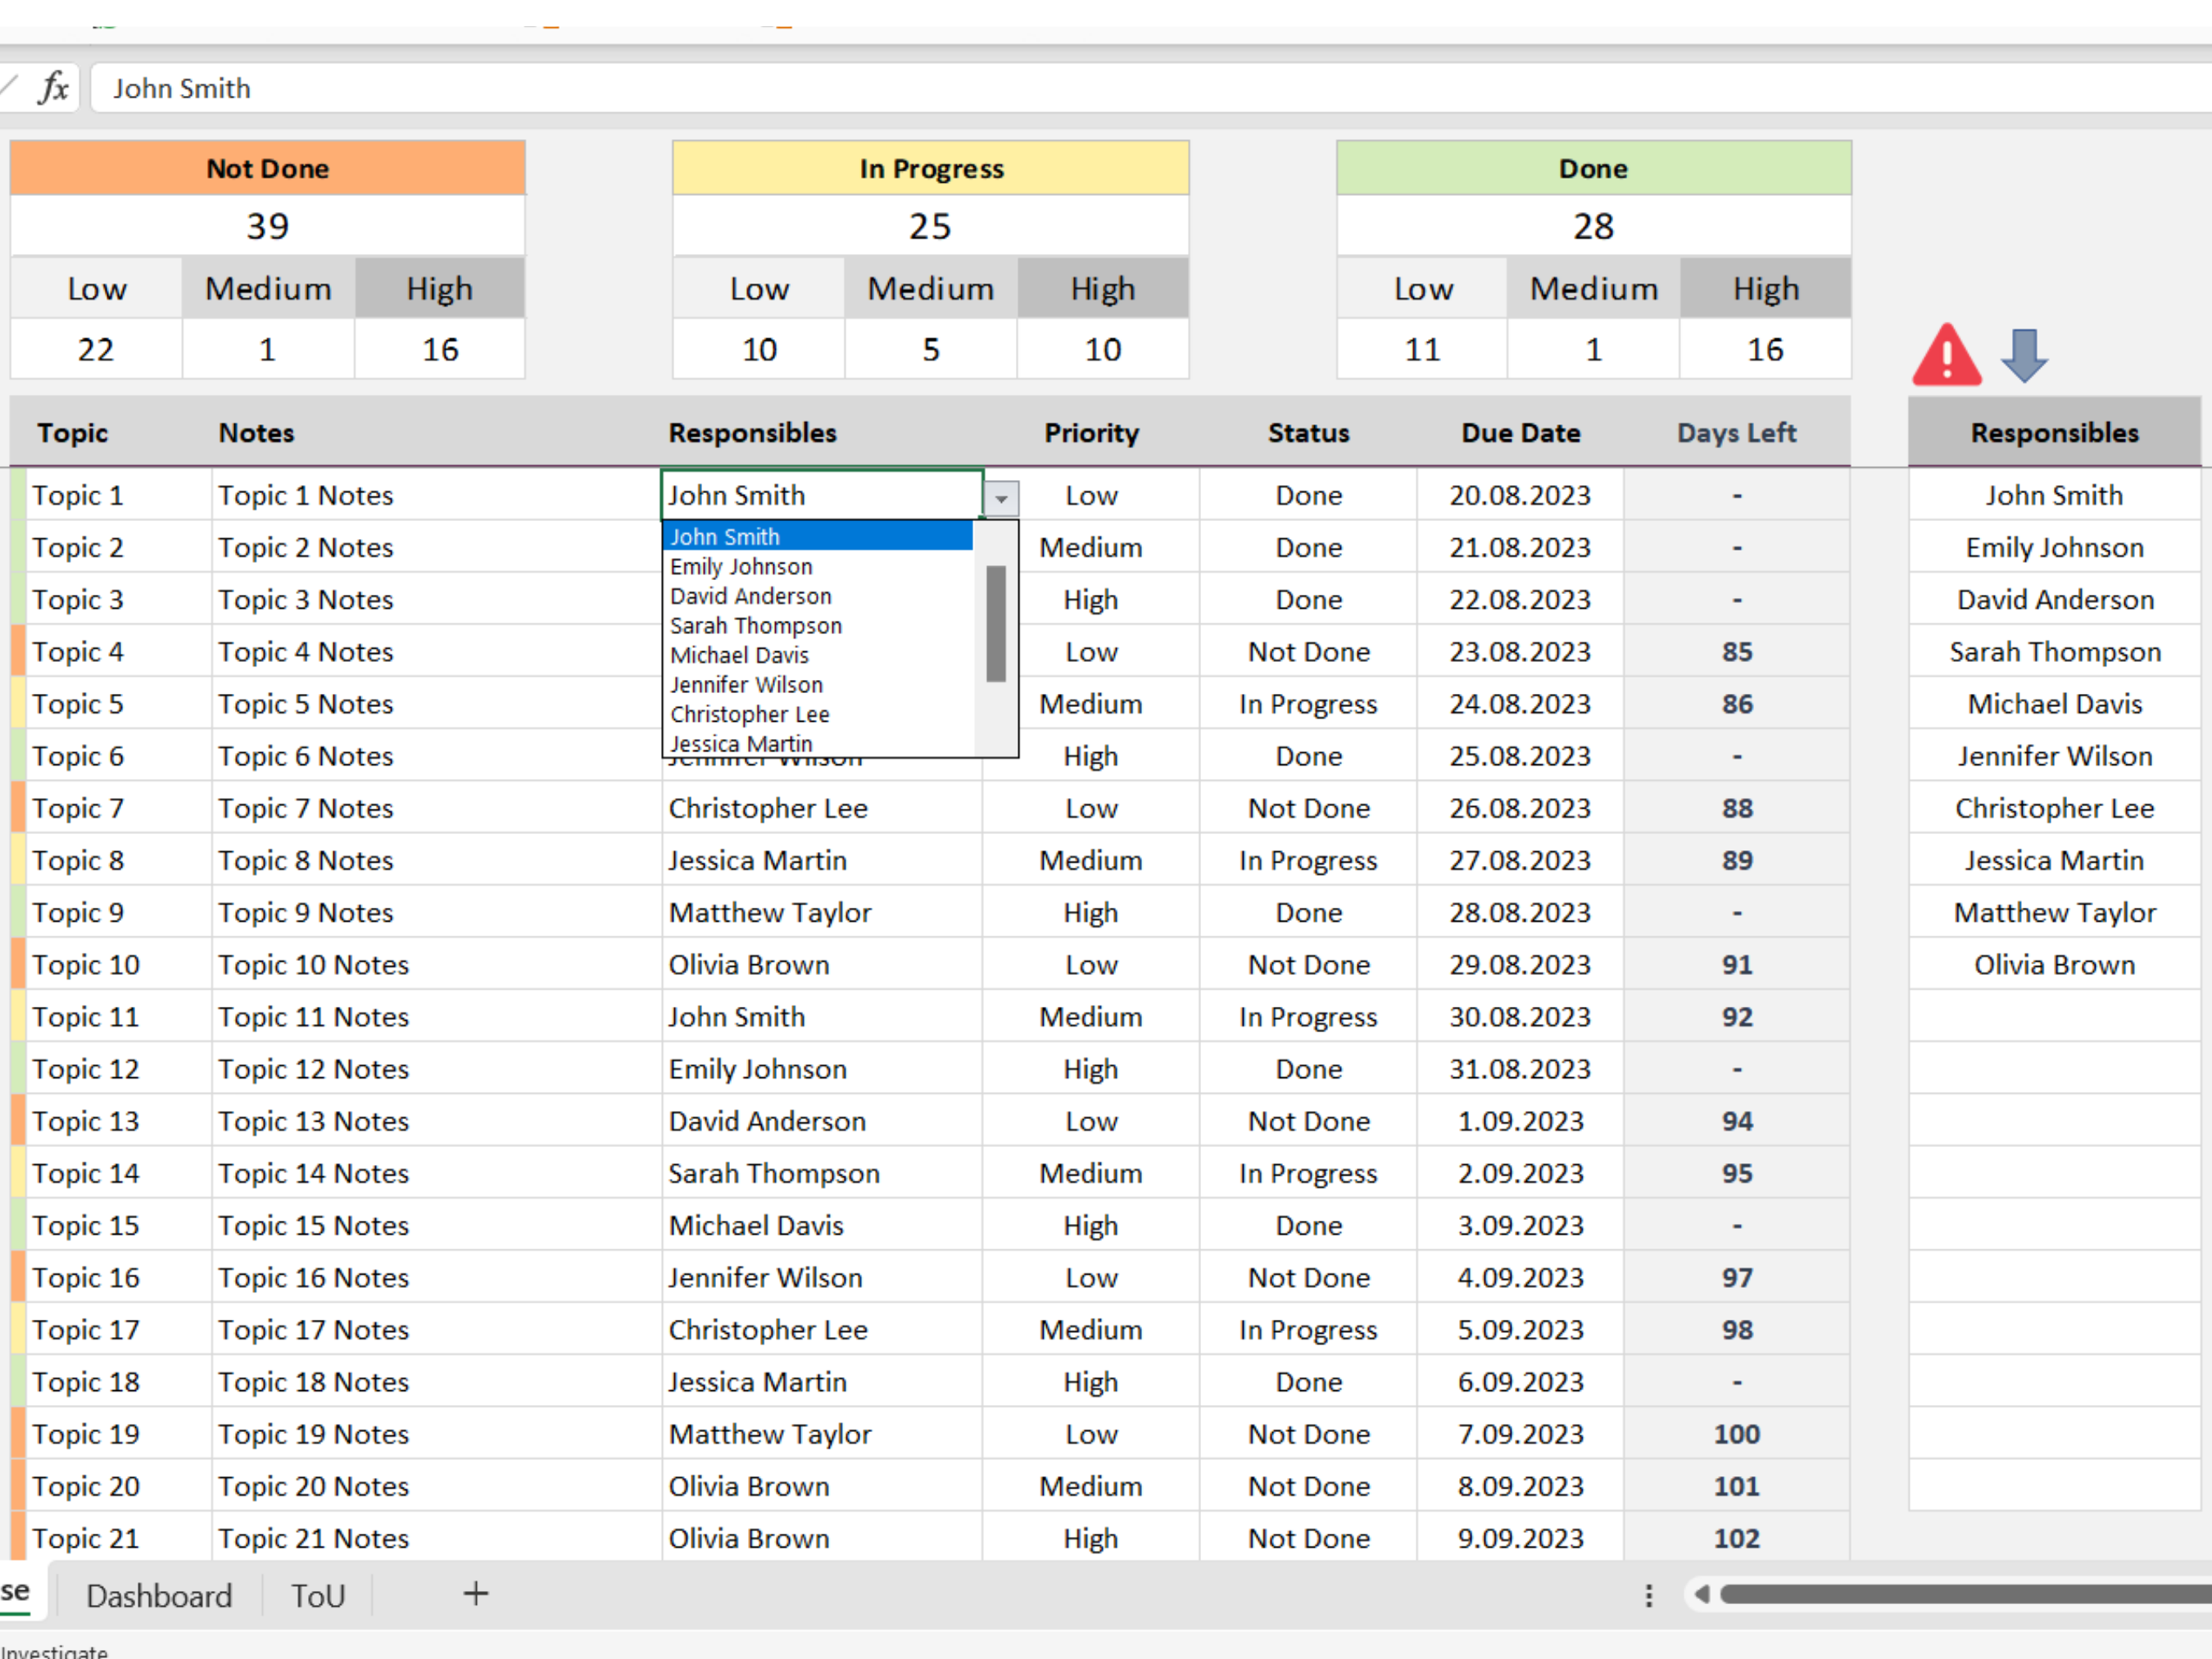This screenshot has height=1659, width=2212.
Task: Click the horizontal sheet scrollbar
Action: [x=1965, y=1594]
